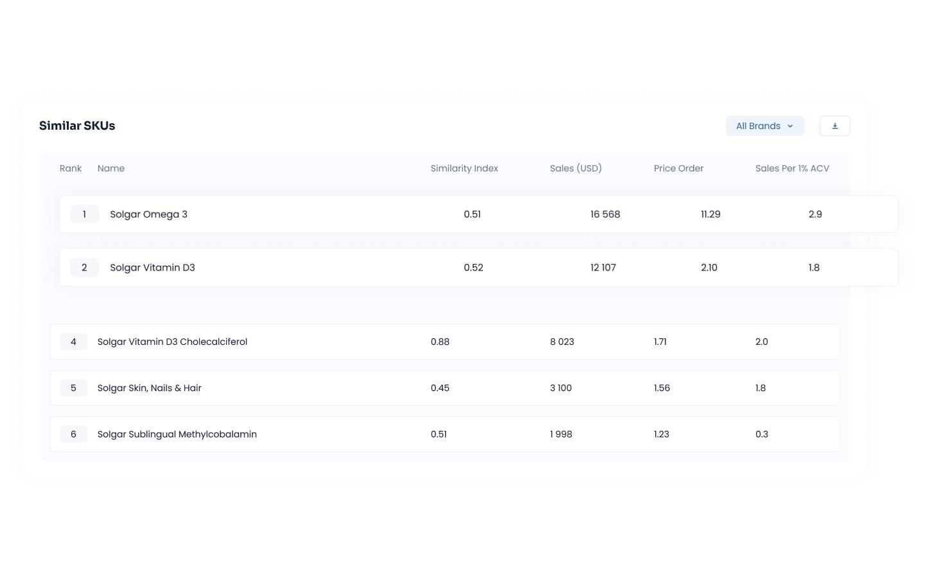Screen dimensions: 925x578
Task: Select Solgar Vitamin D3 Cholecalciferol name
Action: 172,342
